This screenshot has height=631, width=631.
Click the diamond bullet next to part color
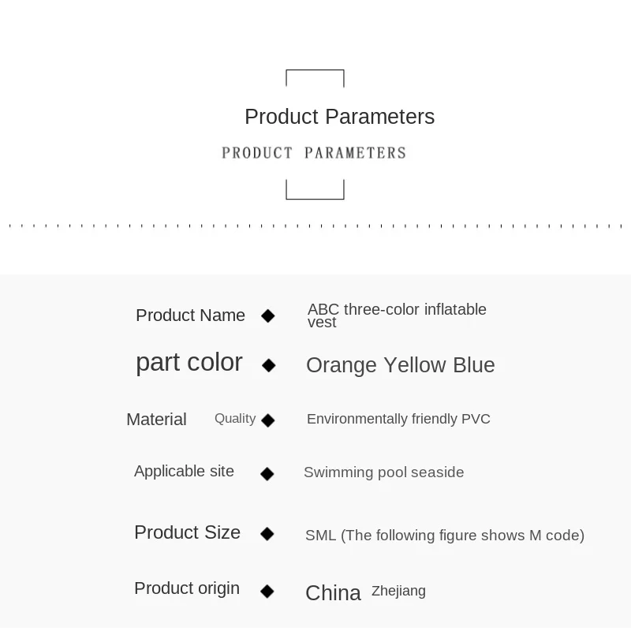(269, 365)
